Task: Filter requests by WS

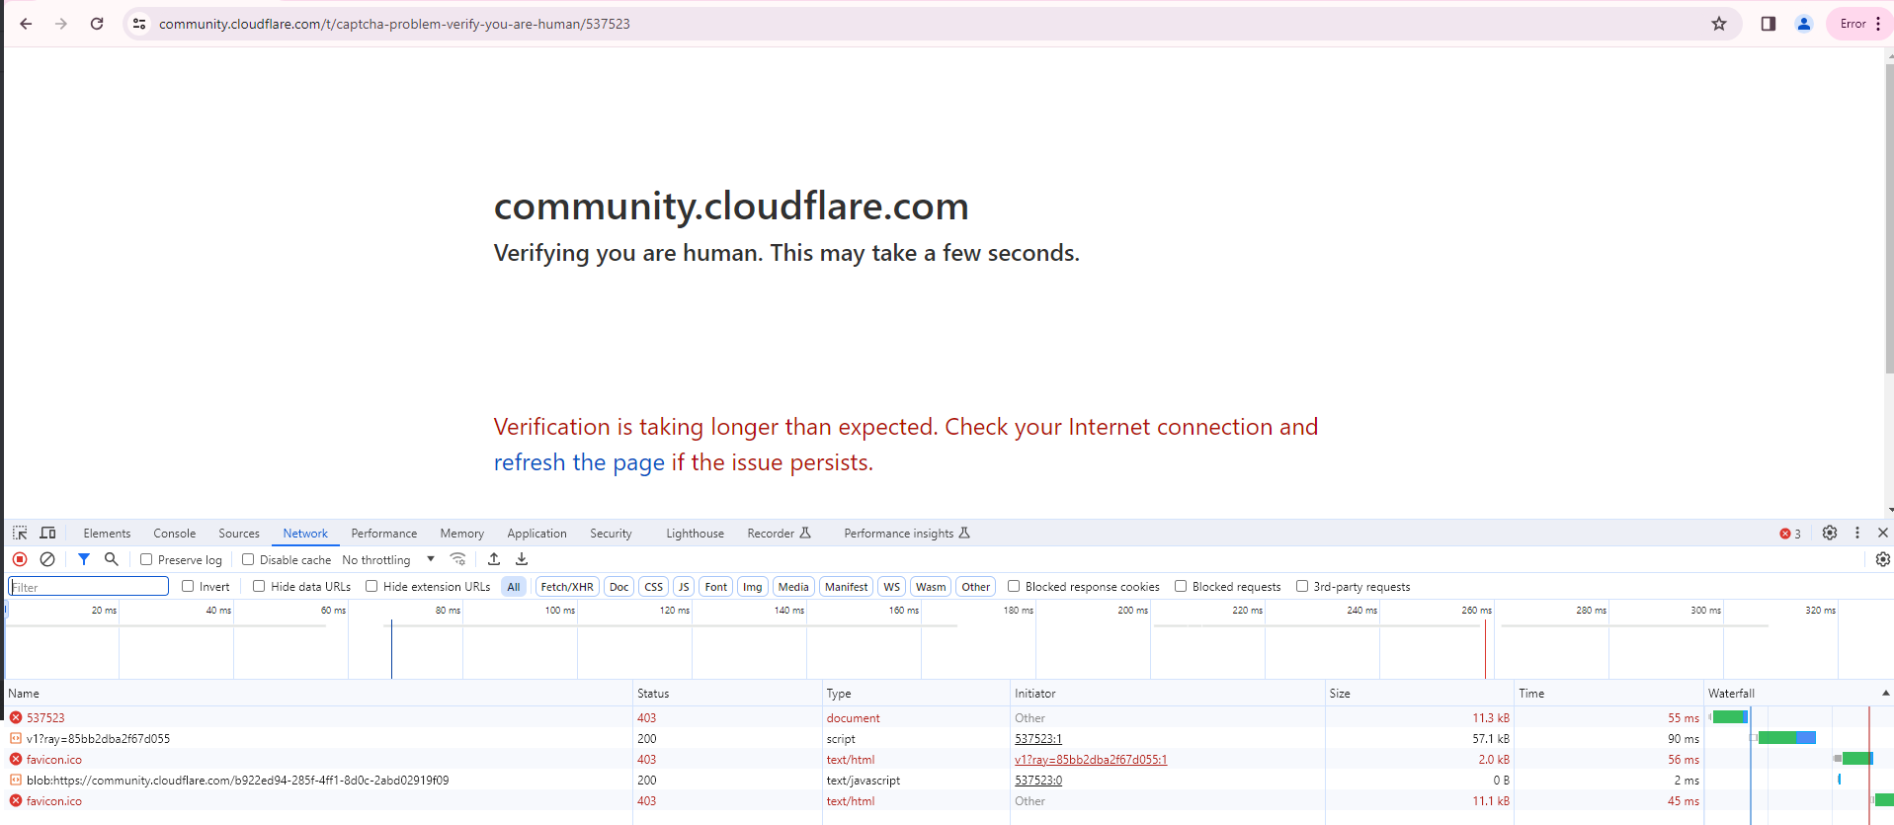Action: tap(892, 587)
